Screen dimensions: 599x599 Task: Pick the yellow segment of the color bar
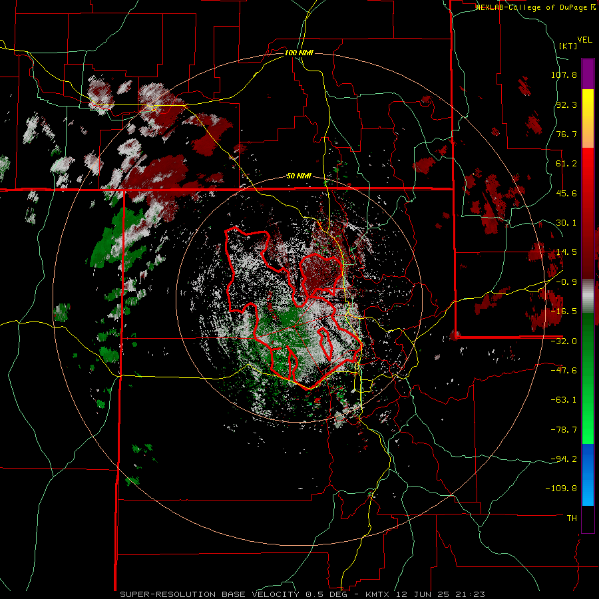tap(588, 118)
